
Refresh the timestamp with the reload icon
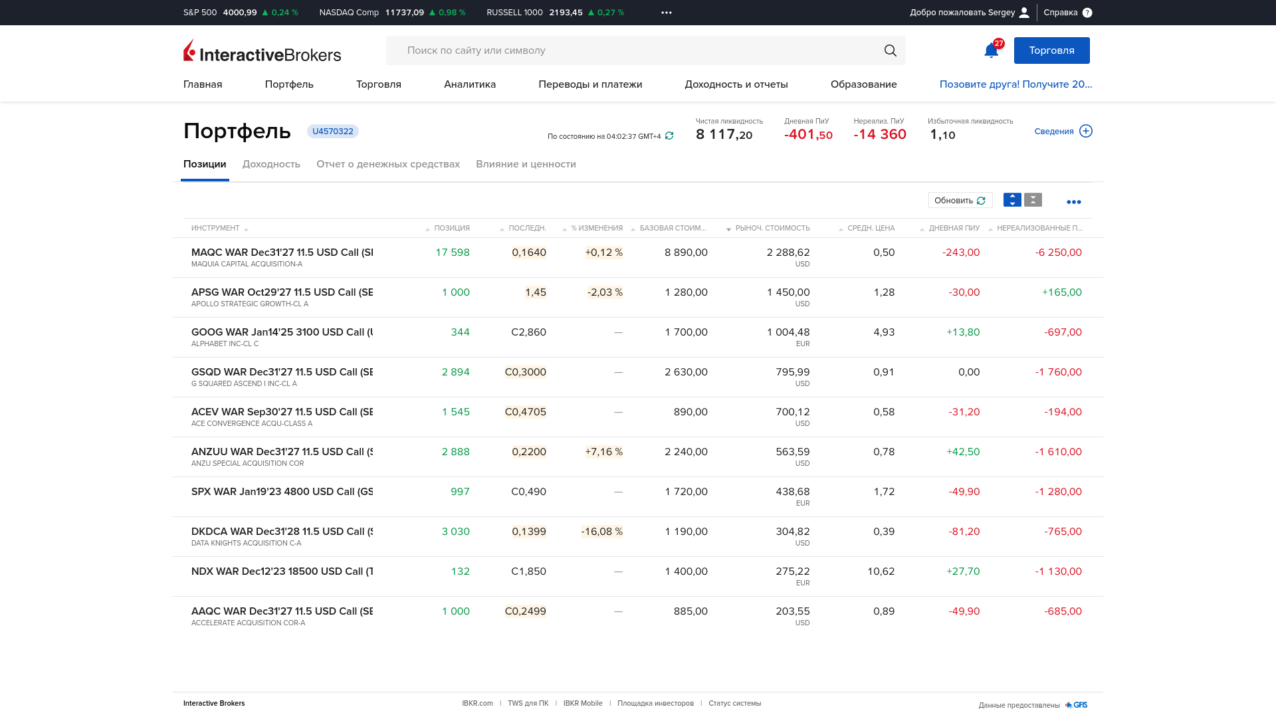pyautogui.click(x=669, y=136)
